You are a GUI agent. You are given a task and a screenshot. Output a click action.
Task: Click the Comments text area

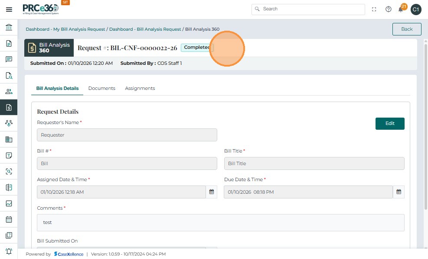(221, 223)
